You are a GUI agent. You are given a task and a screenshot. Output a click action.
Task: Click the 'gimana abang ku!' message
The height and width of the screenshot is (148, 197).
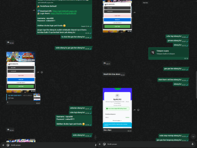pos(178,41)
